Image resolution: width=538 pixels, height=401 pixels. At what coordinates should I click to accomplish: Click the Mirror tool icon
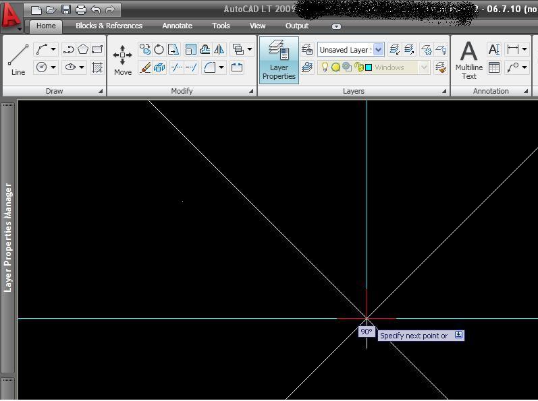pyautogui.click(x=219, y=49)
